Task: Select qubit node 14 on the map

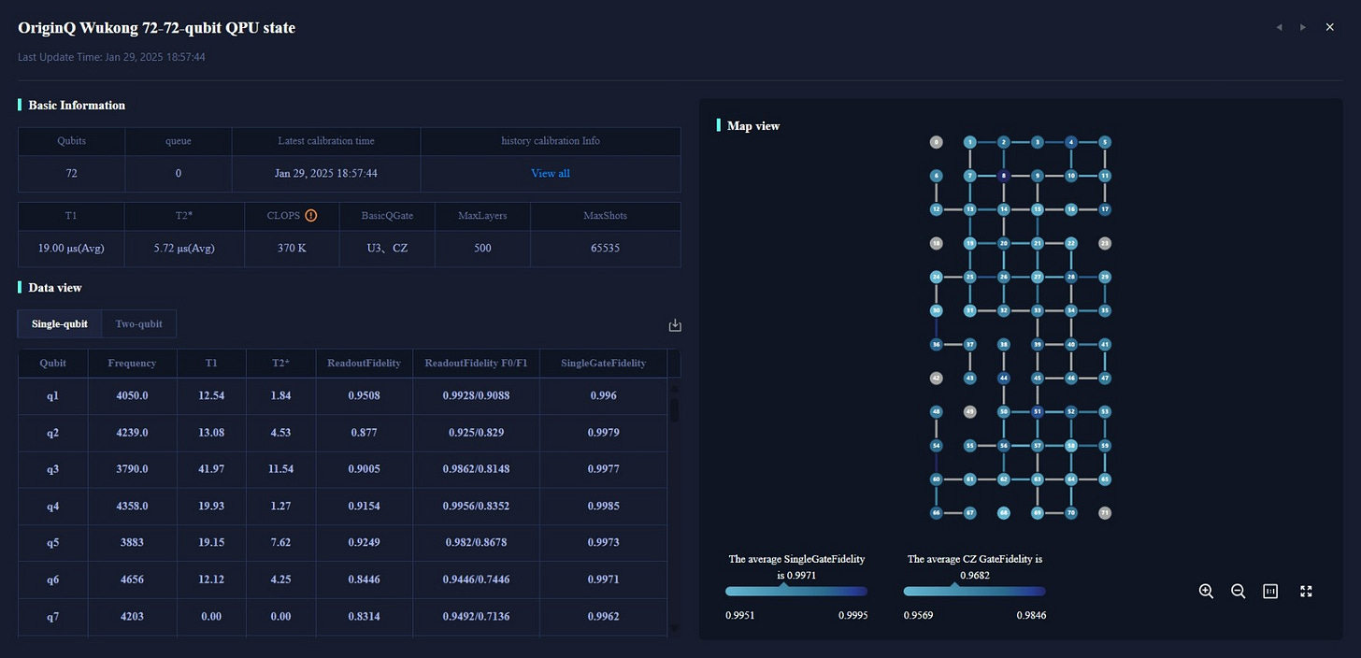Action: pyautogui.click(x=1004, y=209)
